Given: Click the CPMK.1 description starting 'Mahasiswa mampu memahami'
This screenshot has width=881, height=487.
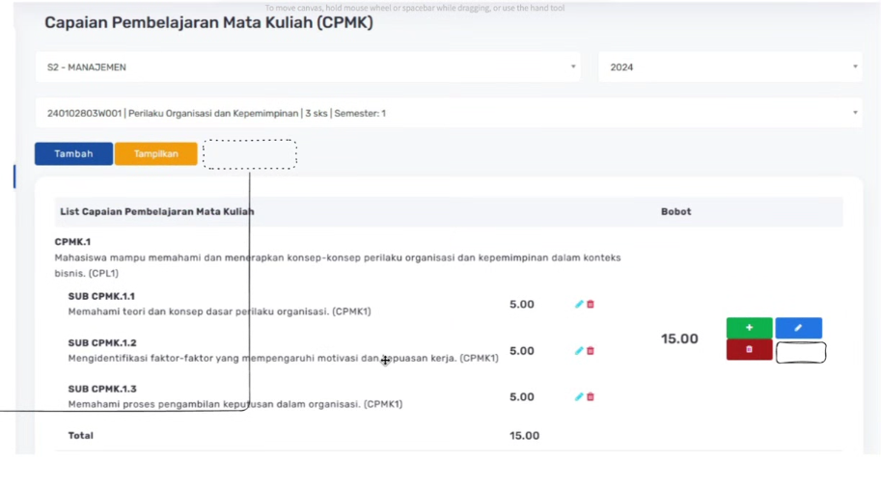Looking at the screenshot, I should [x=337, y=265].
